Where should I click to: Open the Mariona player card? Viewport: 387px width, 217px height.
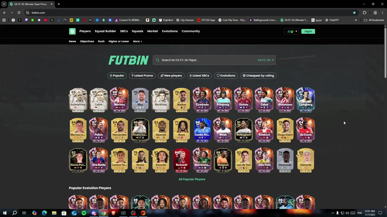tap(119, 100)
